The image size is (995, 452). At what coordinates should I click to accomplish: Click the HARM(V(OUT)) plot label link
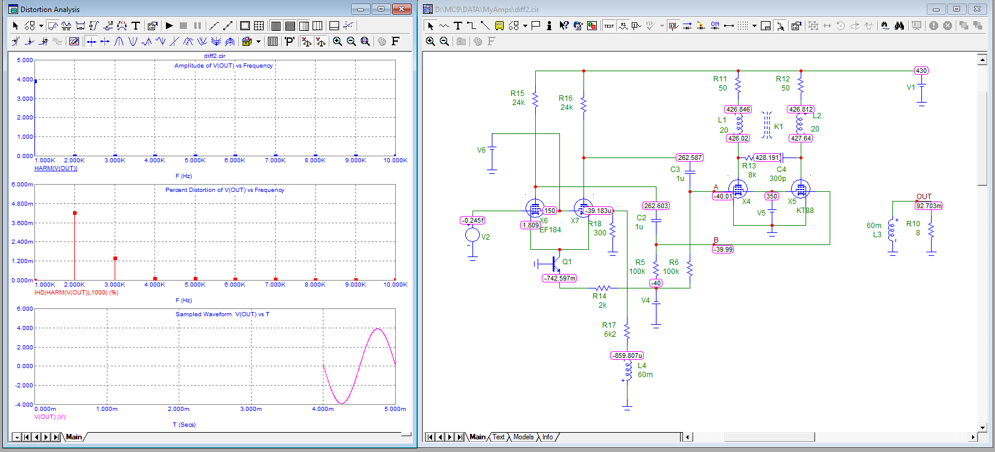pos(56,168)
